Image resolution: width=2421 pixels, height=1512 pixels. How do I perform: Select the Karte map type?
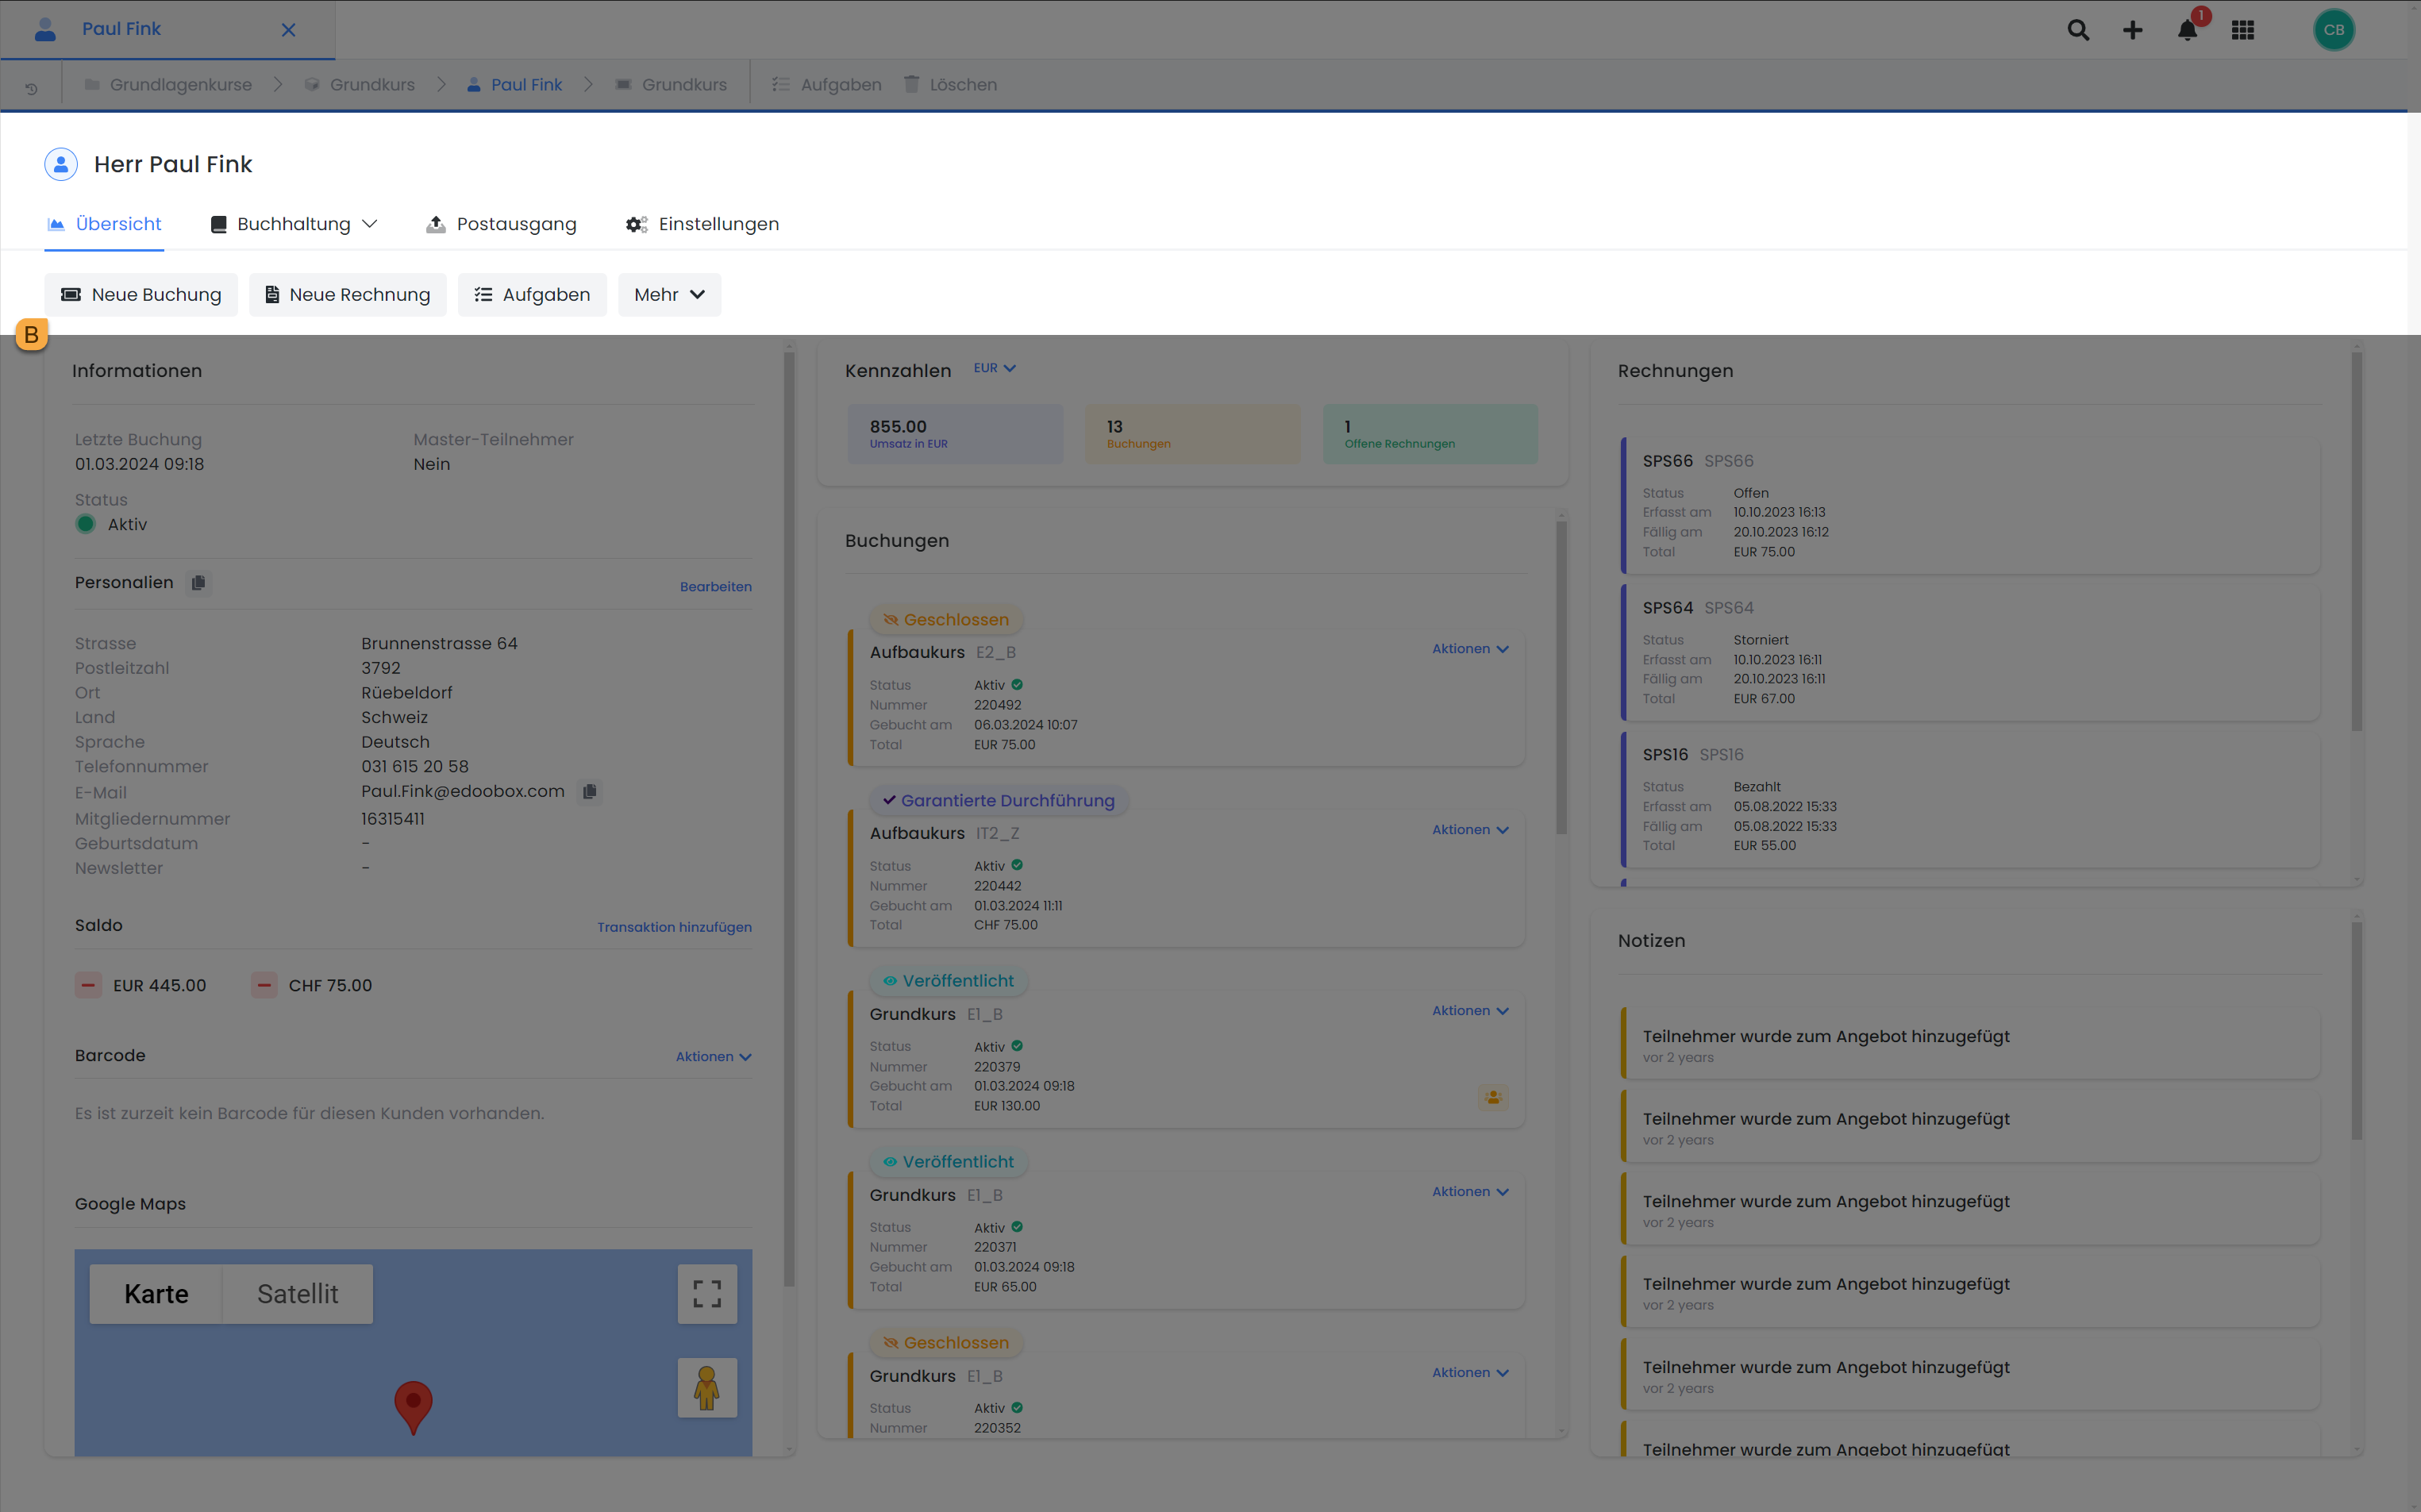156,1294
